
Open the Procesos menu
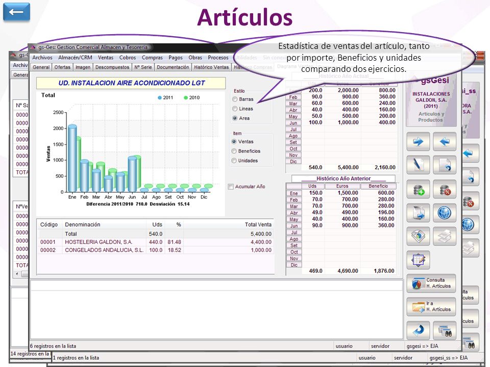click(218, 58)
